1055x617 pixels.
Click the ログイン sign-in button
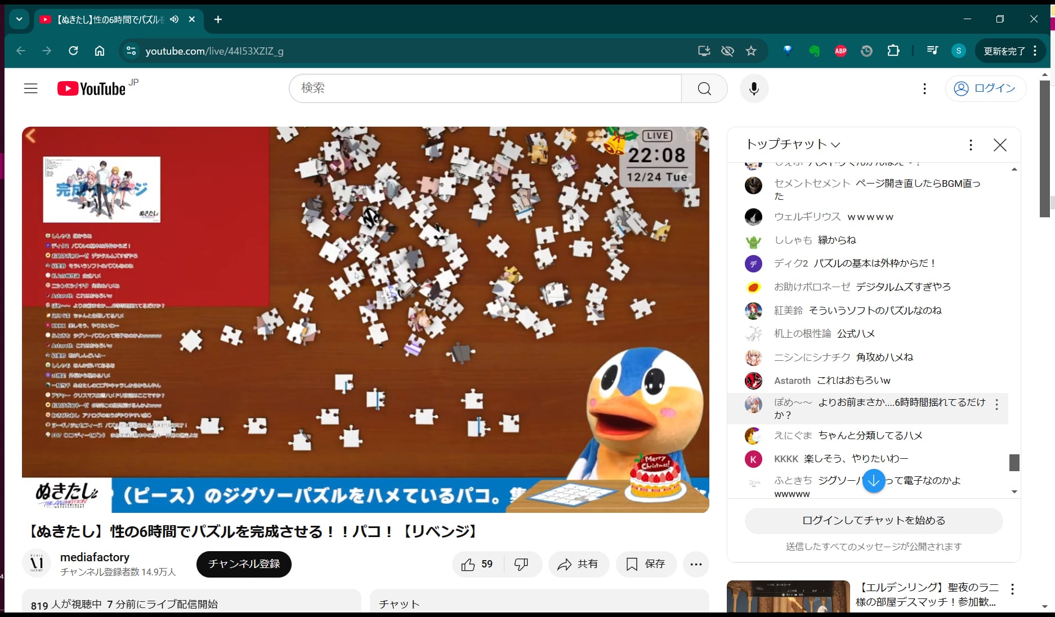985,88
